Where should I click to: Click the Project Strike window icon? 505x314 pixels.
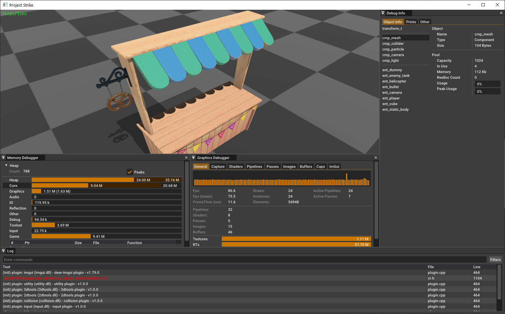coord(5,5)
